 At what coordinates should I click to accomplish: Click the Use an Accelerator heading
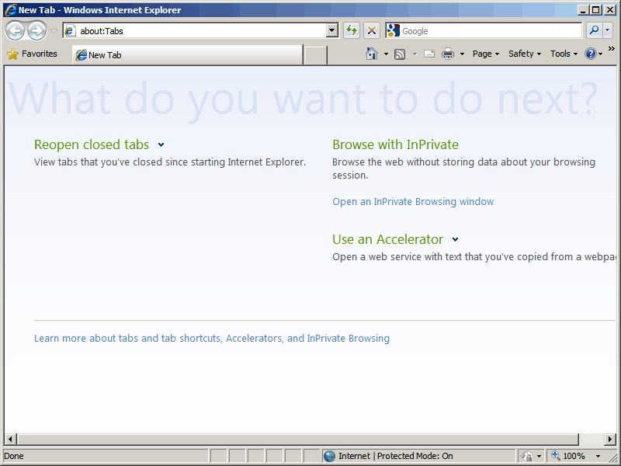(387, 239)
